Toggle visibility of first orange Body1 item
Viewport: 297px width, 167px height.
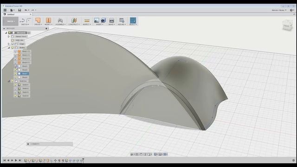pos(15,51)
